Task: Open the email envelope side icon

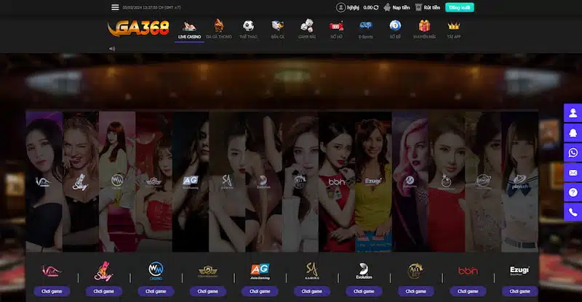Action: tap(573, 172)
